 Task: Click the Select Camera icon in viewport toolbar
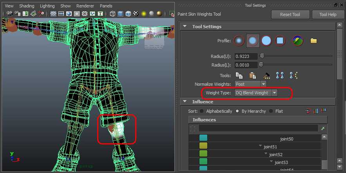[9, 14]
